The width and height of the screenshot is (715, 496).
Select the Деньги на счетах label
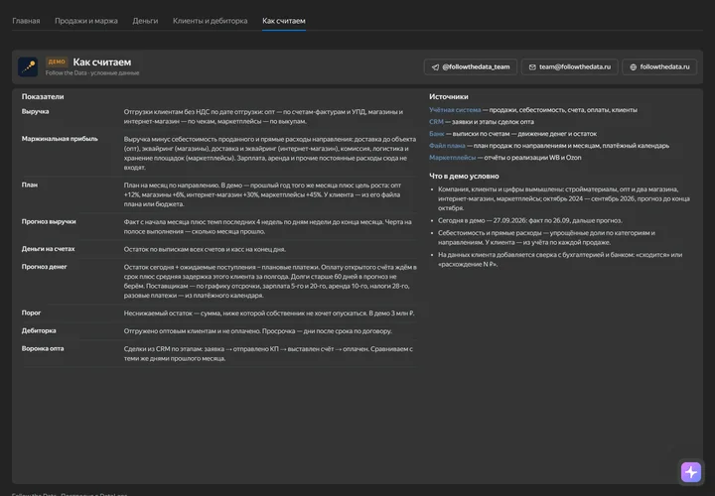click(48, 249)
